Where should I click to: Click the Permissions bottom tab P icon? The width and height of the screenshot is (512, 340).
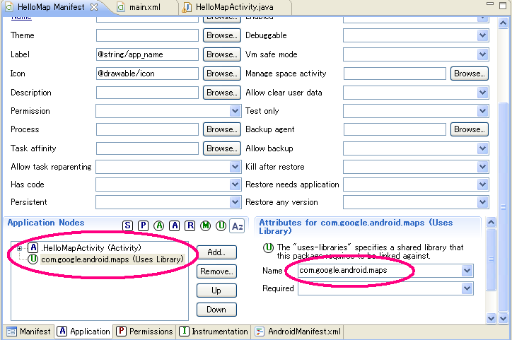click(x=121, y=332)
